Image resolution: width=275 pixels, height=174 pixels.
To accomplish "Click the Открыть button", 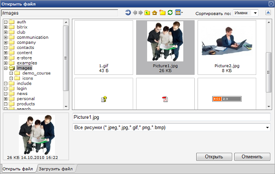I will [214, 157].
